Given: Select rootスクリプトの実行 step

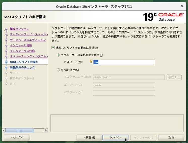Looking at the screenshot, I should (x=24, y=62).
